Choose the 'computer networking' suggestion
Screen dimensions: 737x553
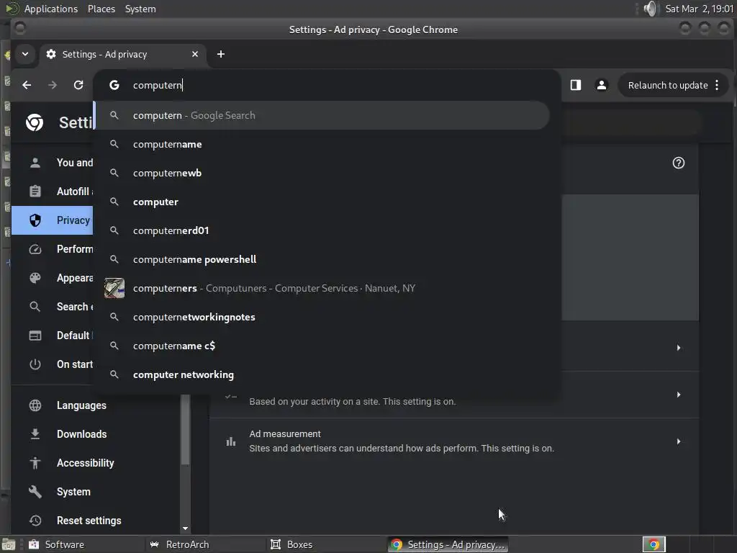(322, 374)
